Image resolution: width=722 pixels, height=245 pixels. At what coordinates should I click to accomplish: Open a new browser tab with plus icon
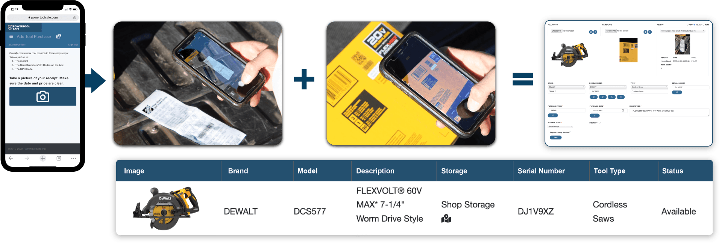click(43, 158)
